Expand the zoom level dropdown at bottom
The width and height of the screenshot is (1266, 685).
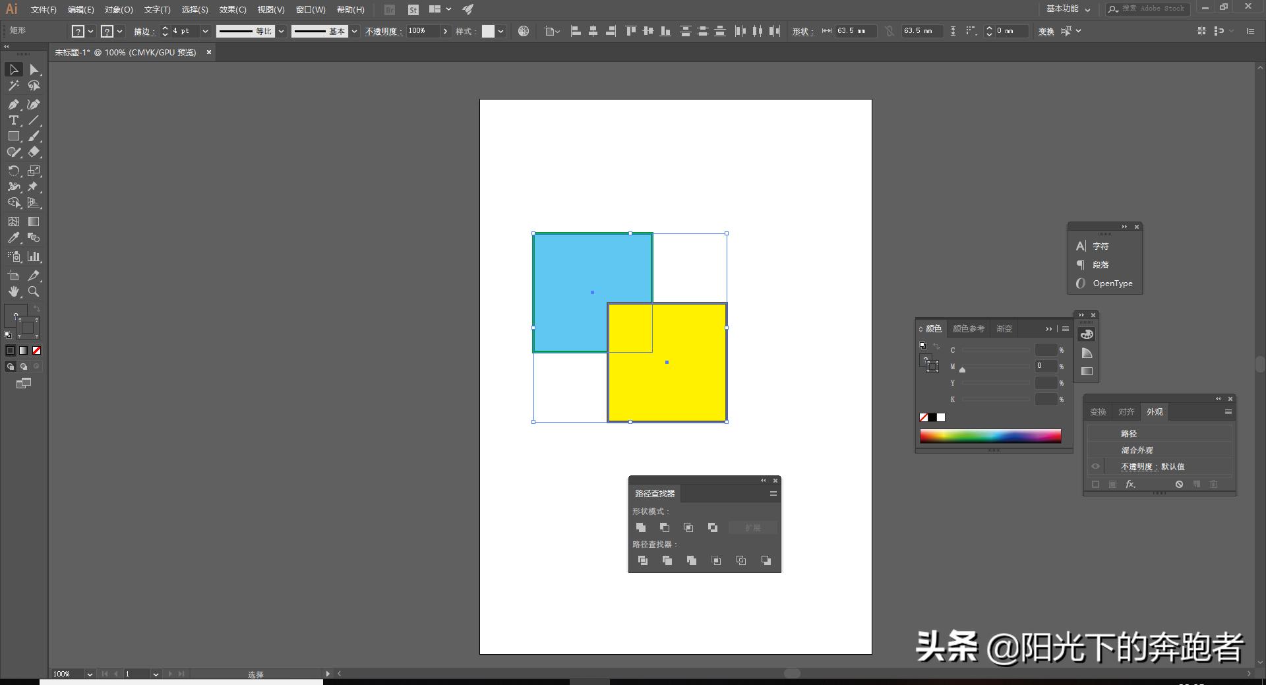[x=90, y=674]
